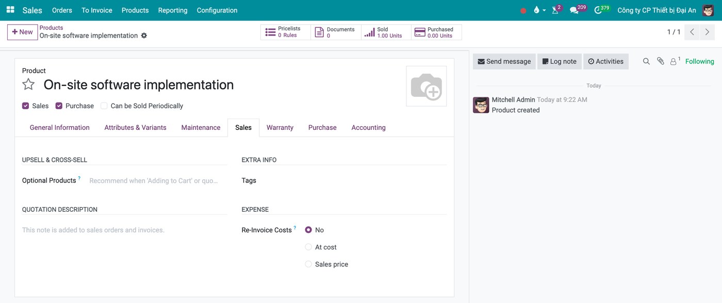Open the droplet dropdown in top bar
The width and height of the screenshot is (722, 303).
point(539,10)
